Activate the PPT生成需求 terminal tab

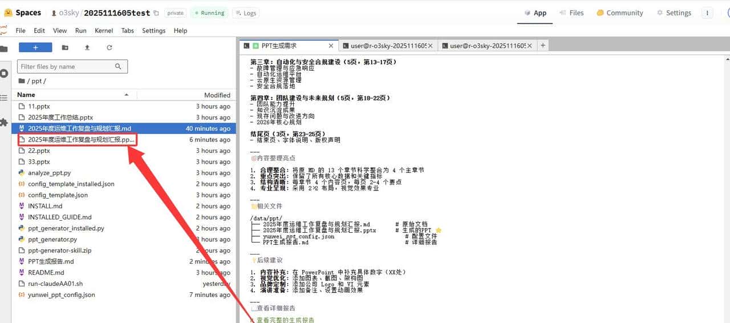tap(288, 46)
